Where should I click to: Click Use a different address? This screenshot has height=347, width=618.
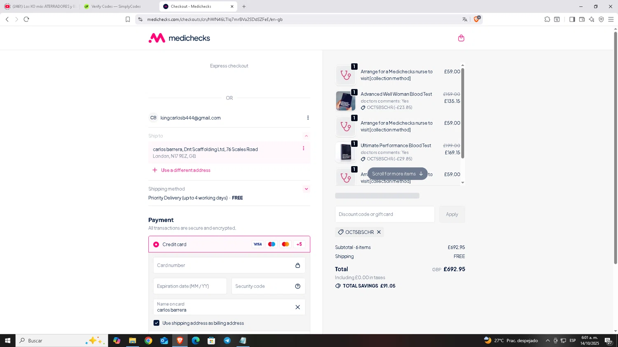click(182, 170)
